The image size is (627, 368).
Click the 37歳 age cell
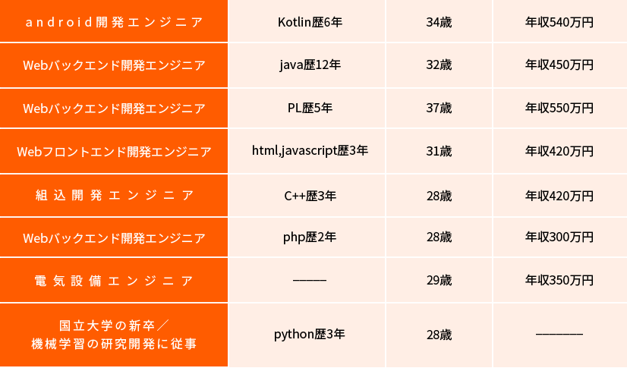[439, 108]
